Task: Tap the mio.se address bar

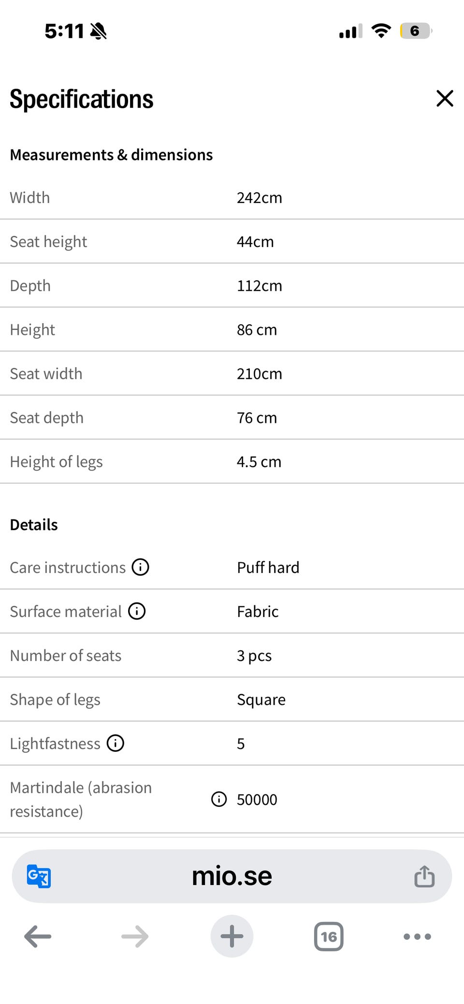Action: 232,876
